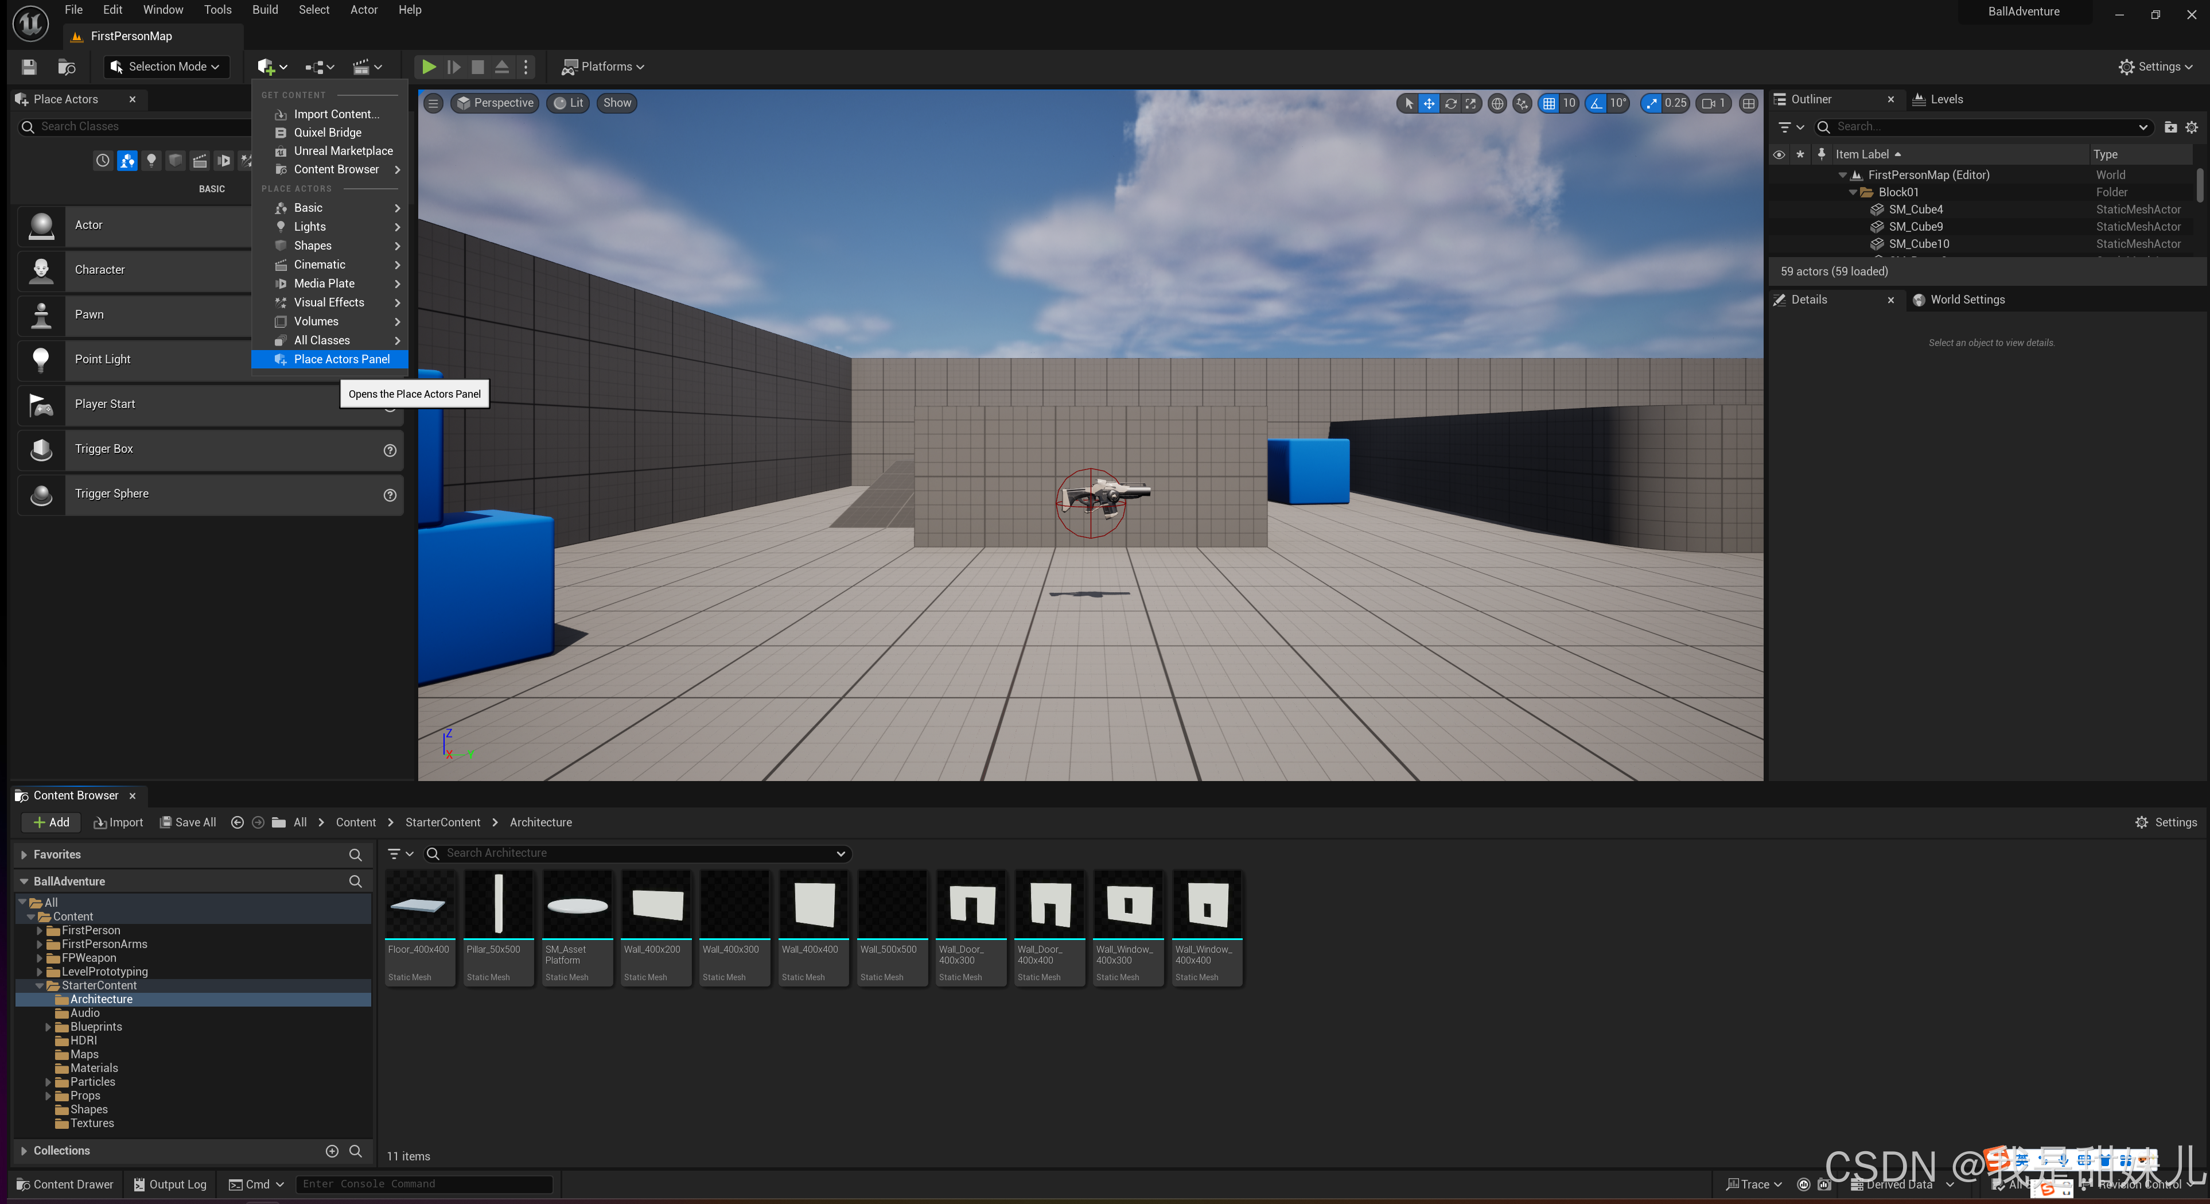Screen dimensions: 2210x1204
Task: Click the green Play button
Action: [428, 66]
